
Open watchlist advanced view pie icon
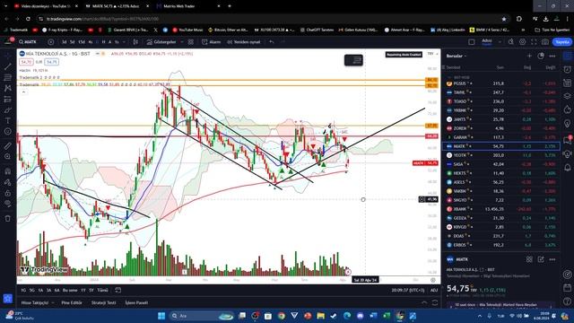tap(541, 56)
